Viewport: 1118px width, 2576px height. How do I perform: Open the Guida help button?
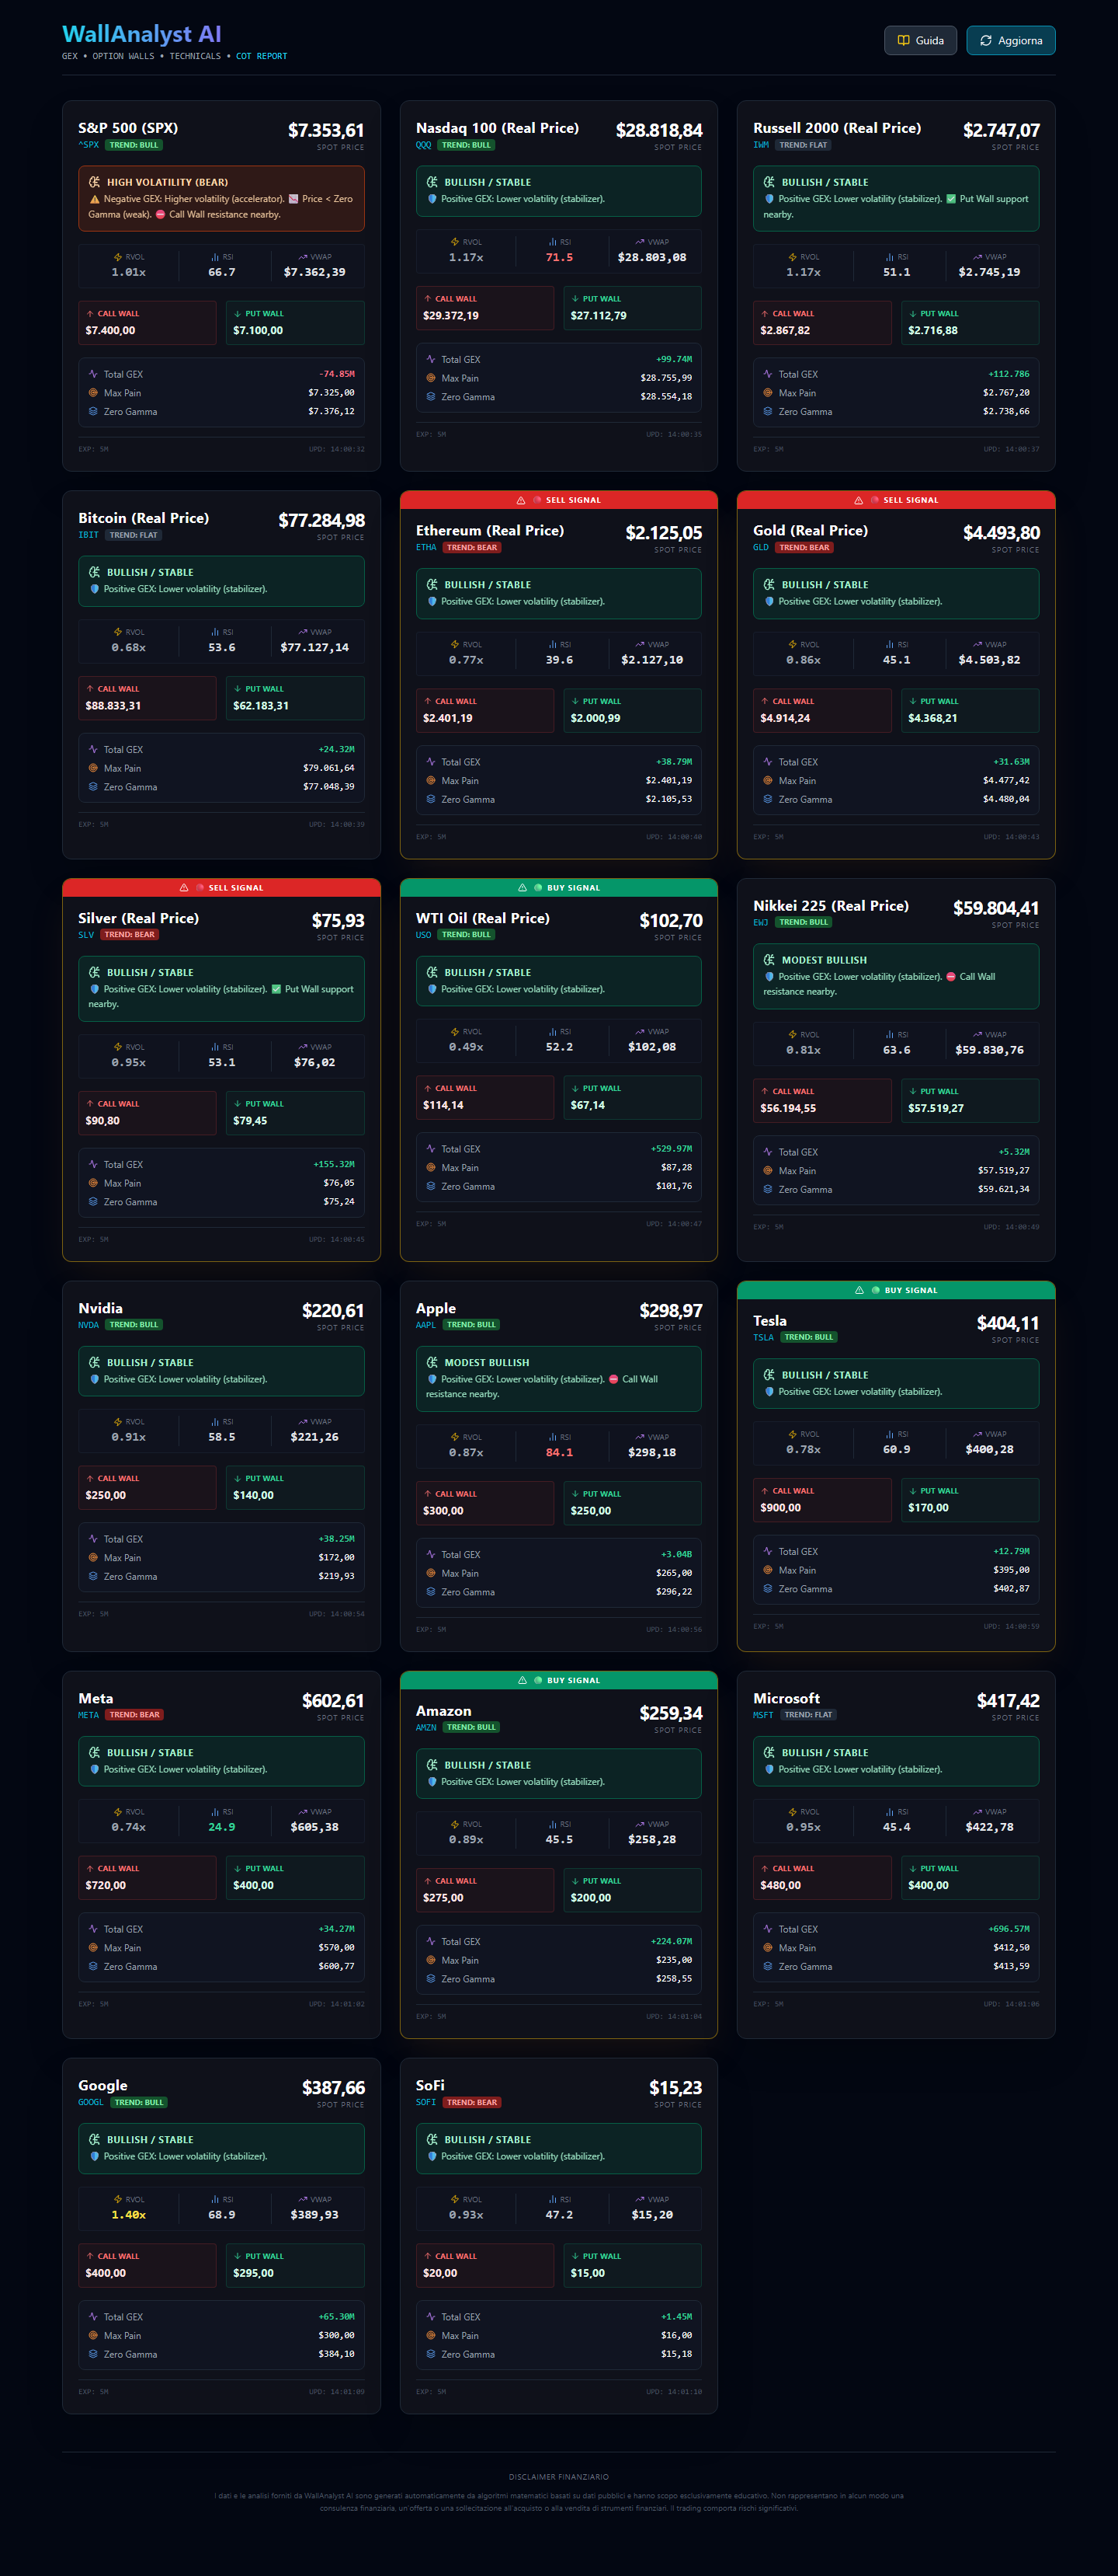click(920, 40)
